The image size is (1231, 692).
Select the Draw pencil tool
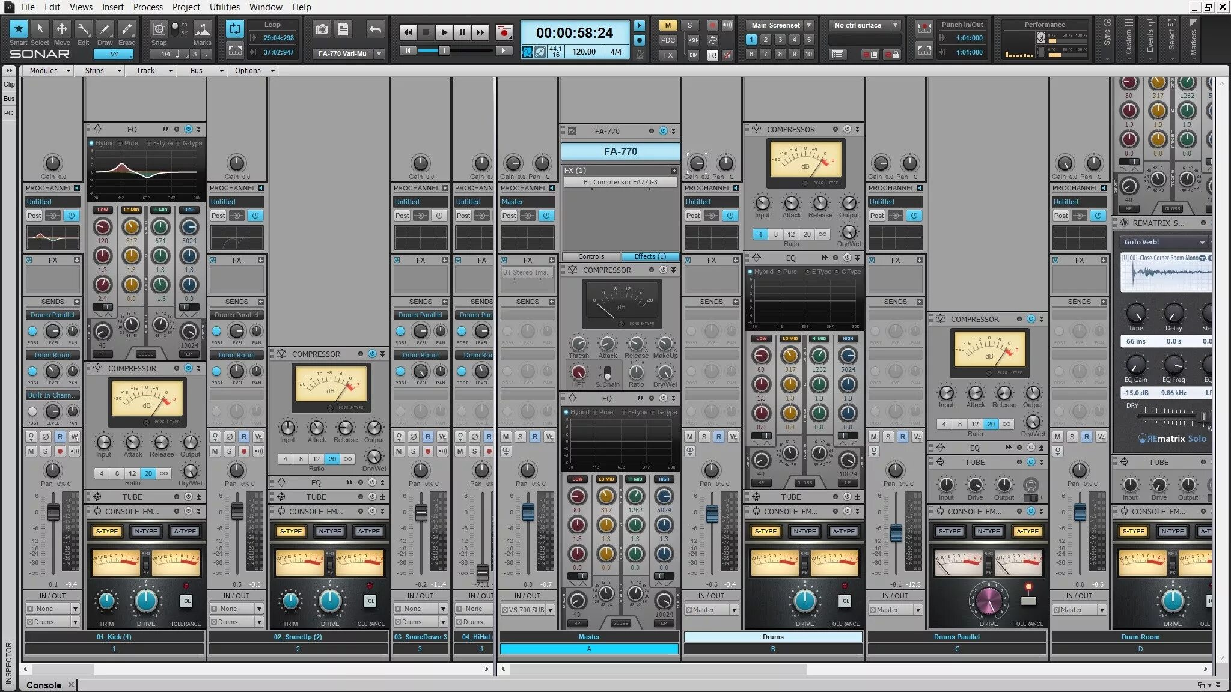pos(105,28)
